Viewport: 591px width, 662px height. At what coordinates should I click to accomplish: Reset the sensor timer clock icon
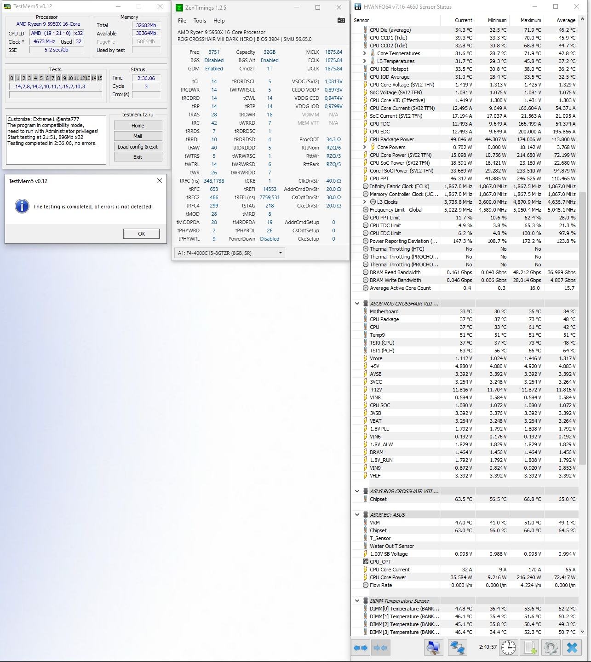[x=508, y=648]
